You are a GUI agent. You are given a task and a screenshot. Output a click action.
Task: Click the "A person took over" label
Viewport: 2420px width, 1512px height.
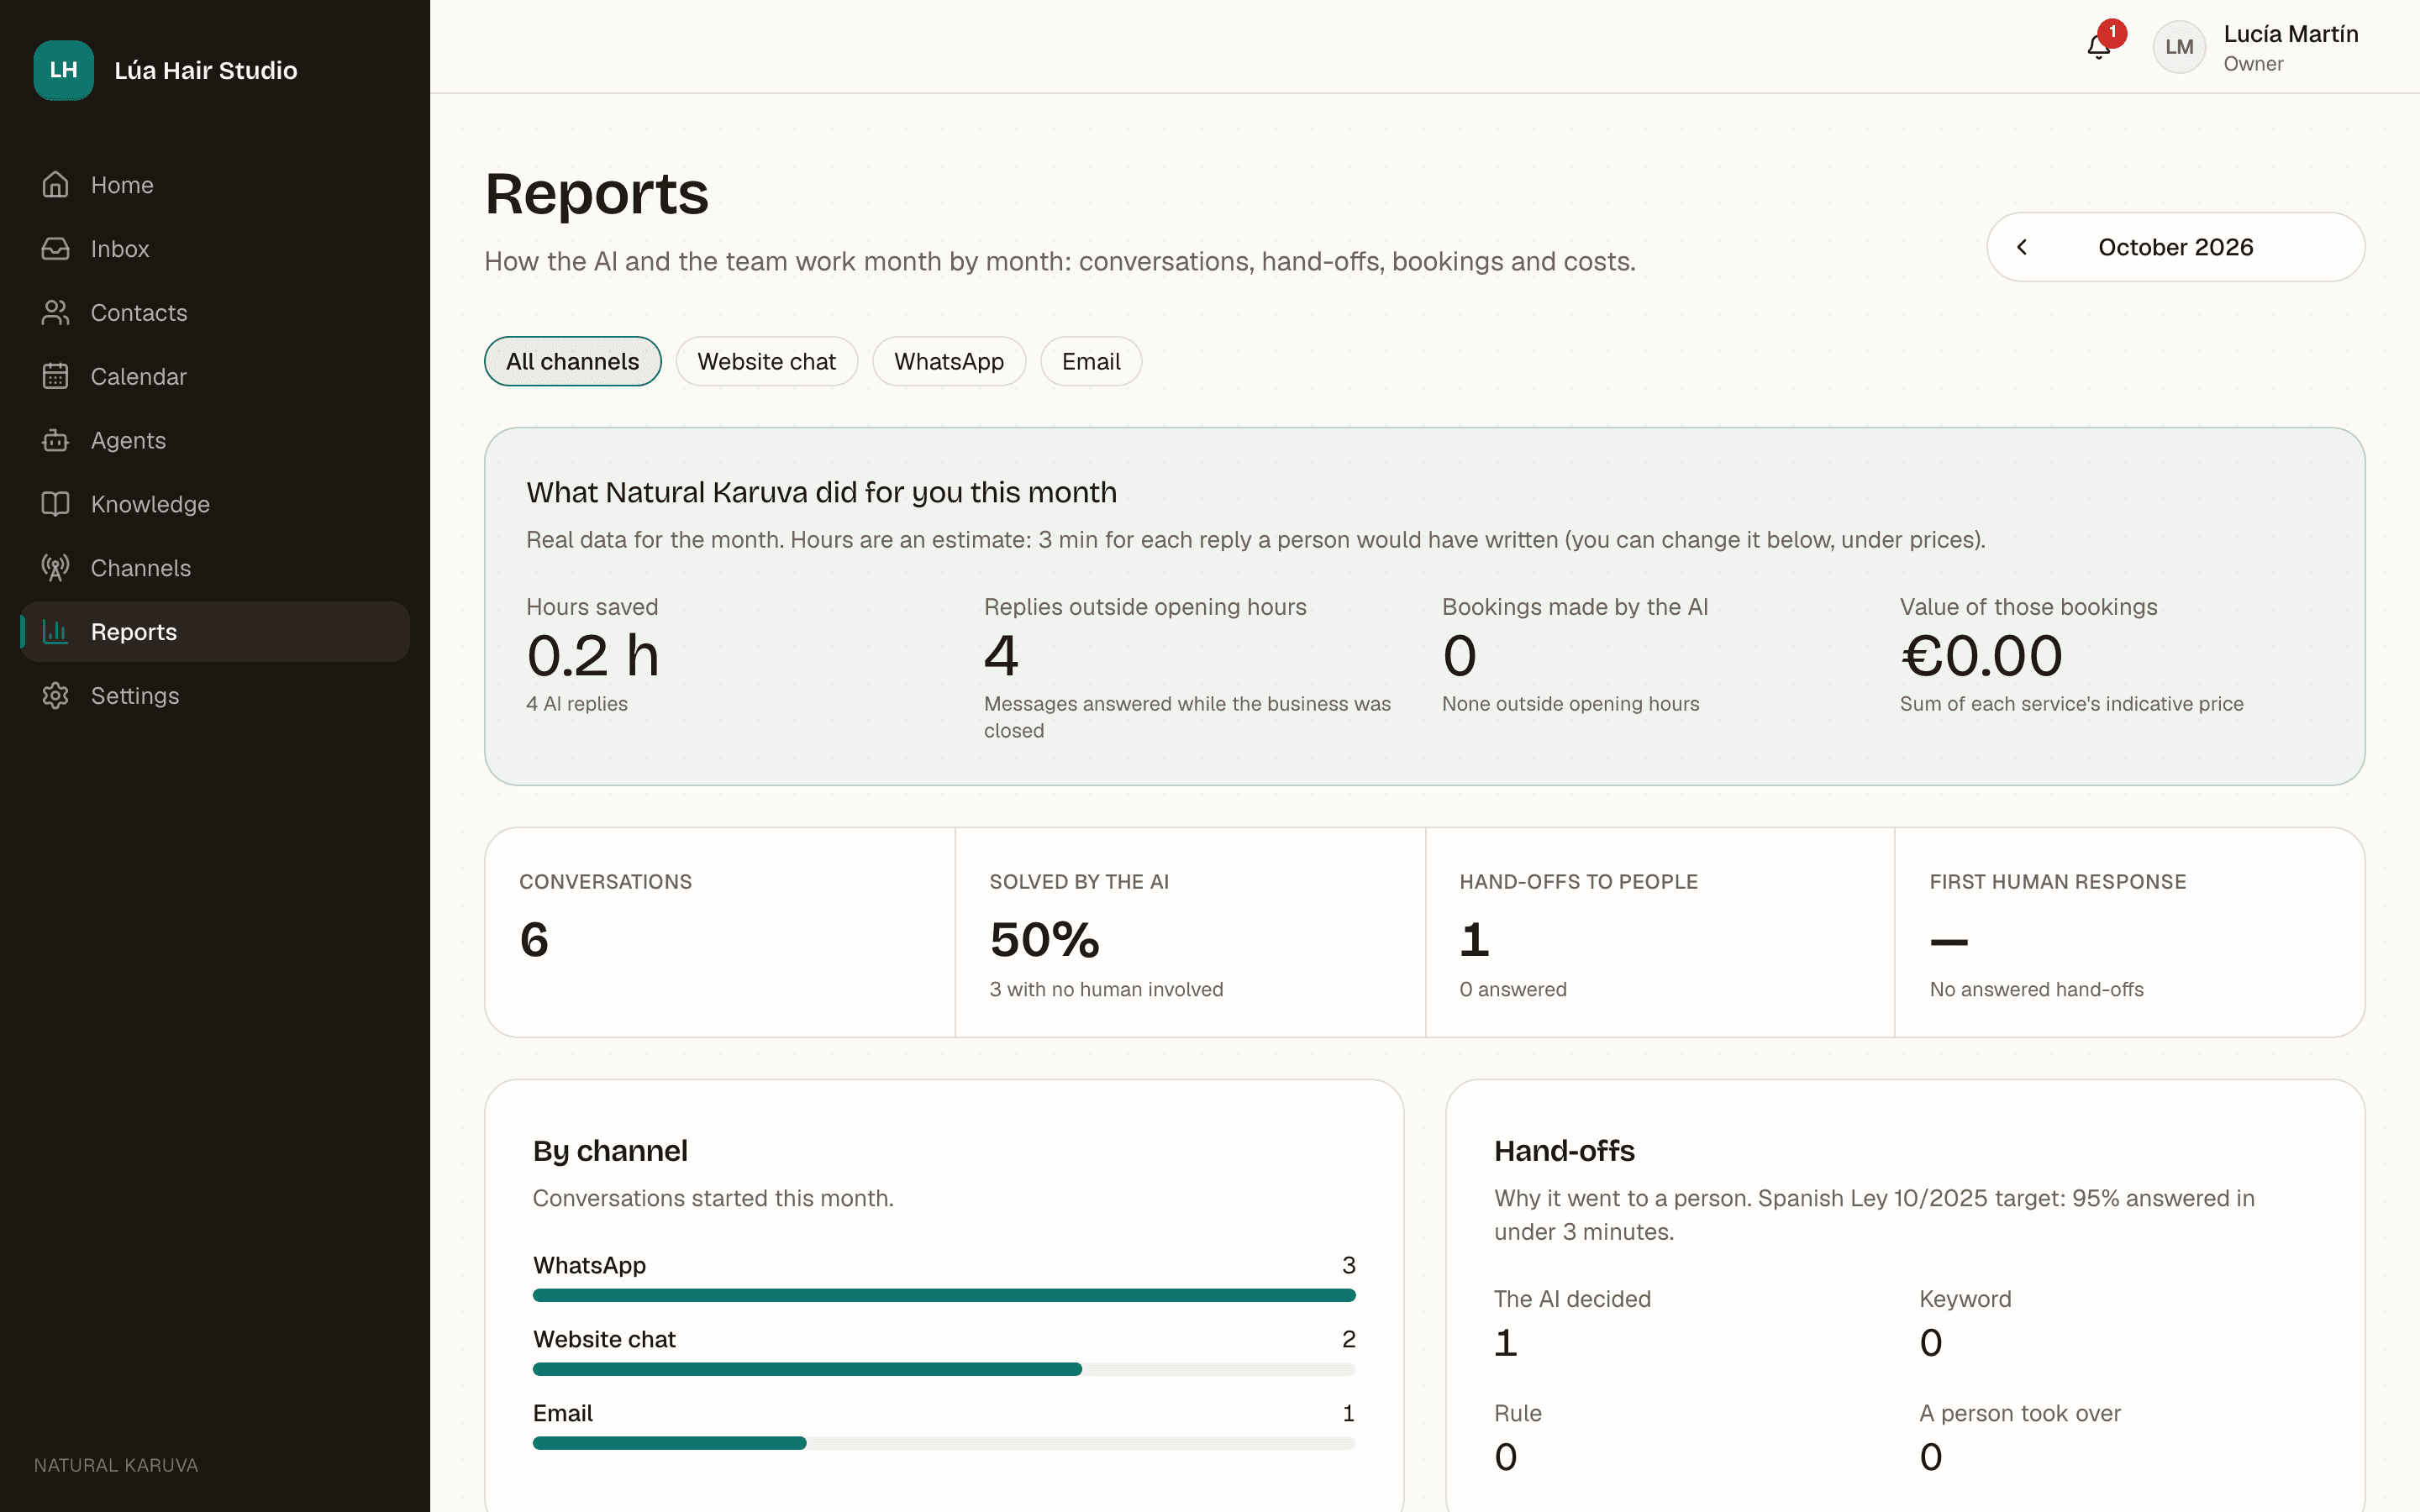tap(2020, 1413)
